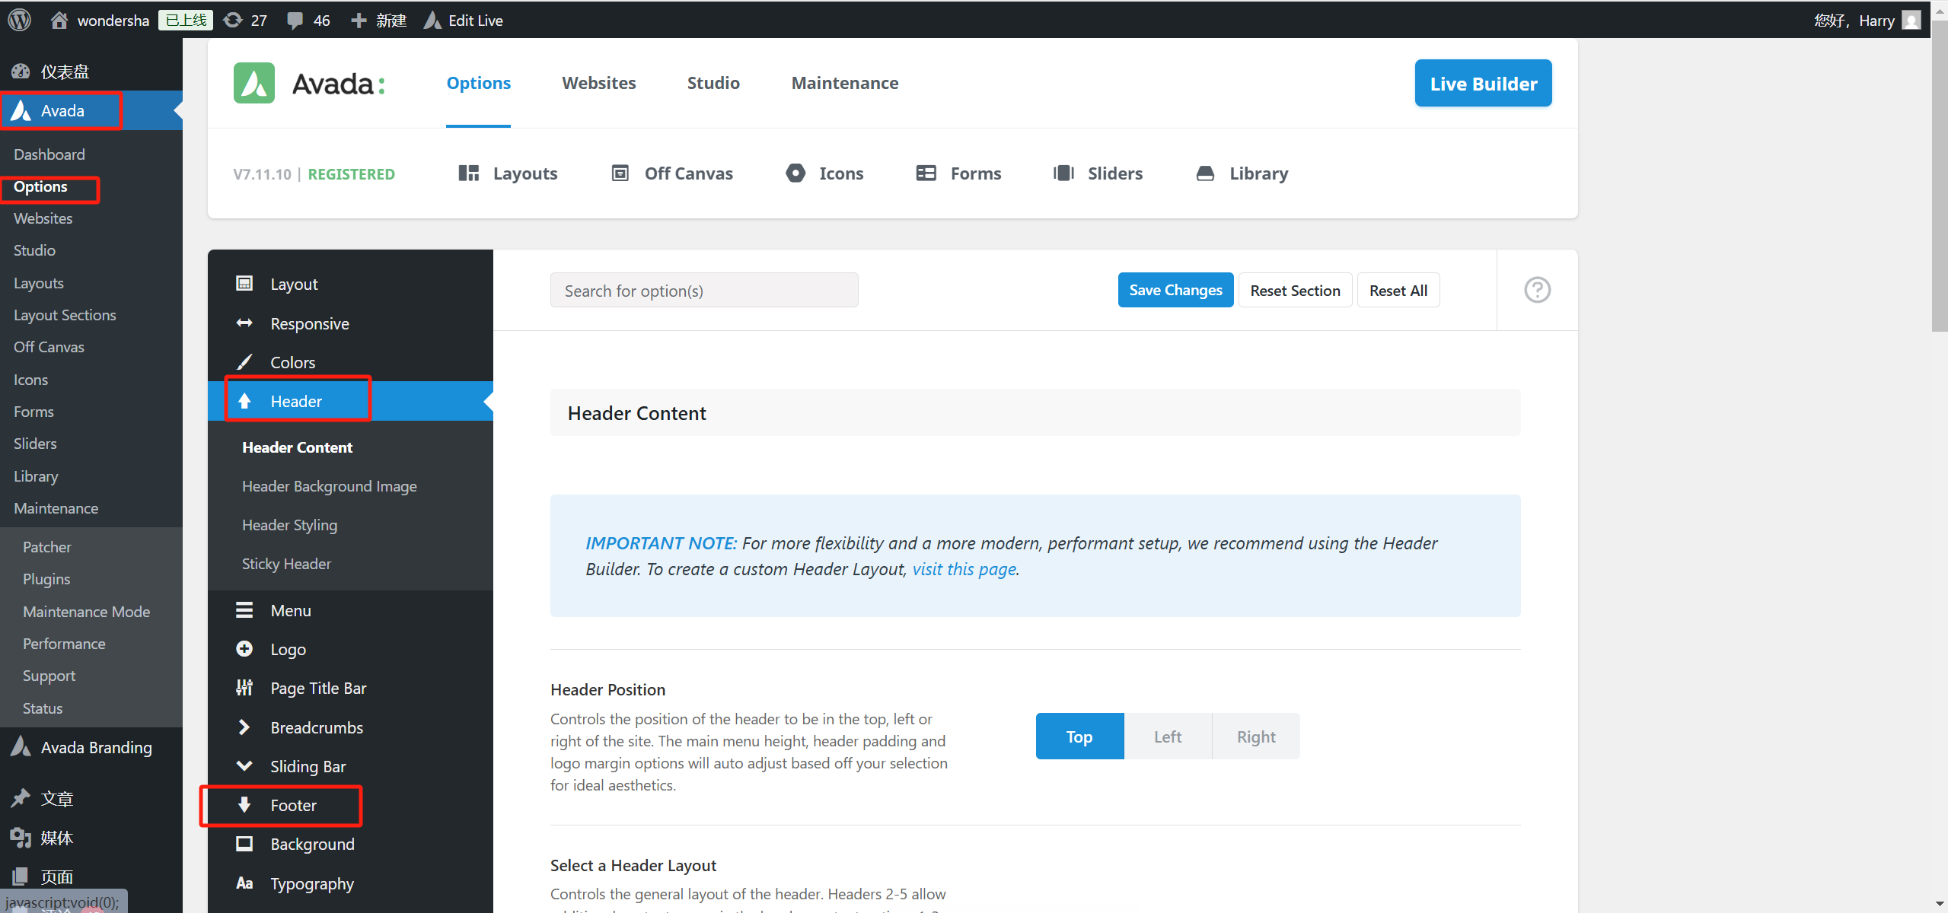This screenshot has width=1948, height=913.
Task: Open the comments bubble icon showing 46
Action: coord(295,20)
